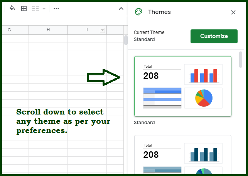Click the spreadsheet vertical scrollbar thumb
The image size is (248, 176).
click(126, 40)
